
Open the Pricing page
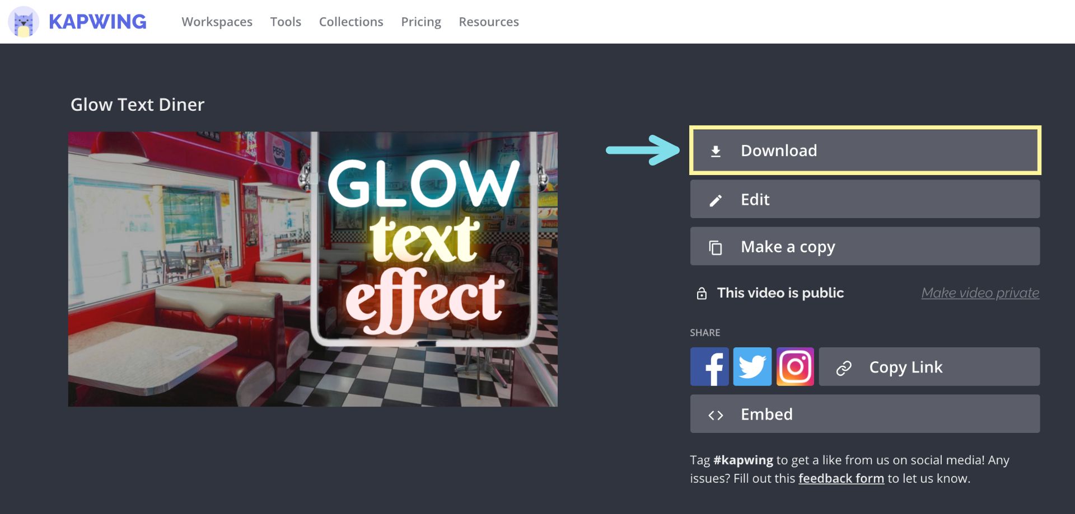point(421,22)
